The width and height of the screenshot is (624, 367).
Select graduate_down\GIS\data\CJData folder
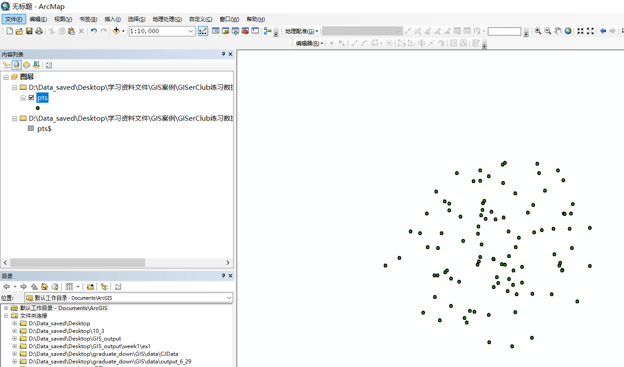point(103,354)
